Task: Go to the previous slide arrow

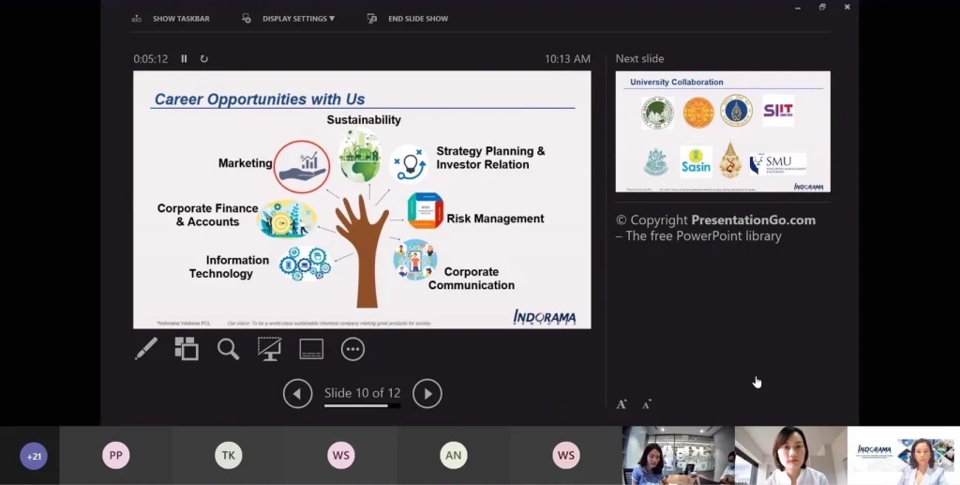Action: click(x=297, y=394)
